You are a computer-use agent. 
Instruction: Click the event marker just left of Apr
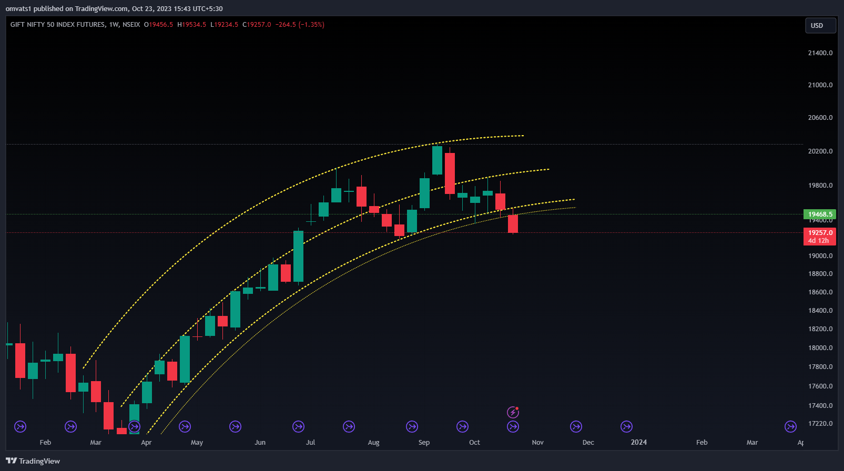click(x=134, y=426)
